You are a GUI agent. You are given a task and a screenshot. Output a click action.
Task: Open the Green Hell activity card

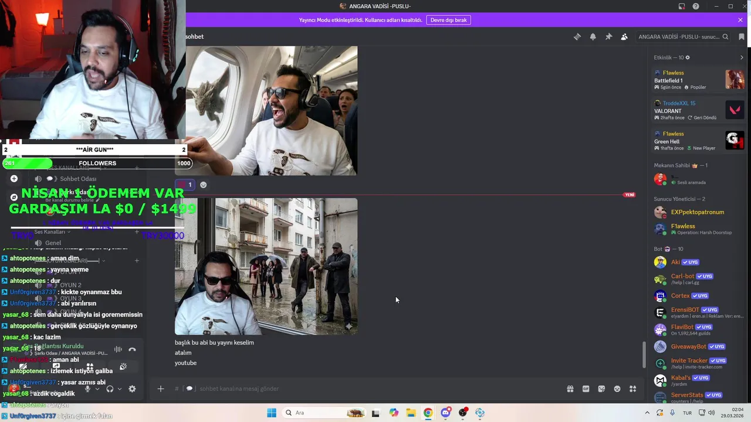698,141
